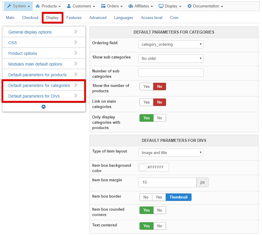Open the Customers menu
Screen dimensions: 262x235
[x=81, y=6]
